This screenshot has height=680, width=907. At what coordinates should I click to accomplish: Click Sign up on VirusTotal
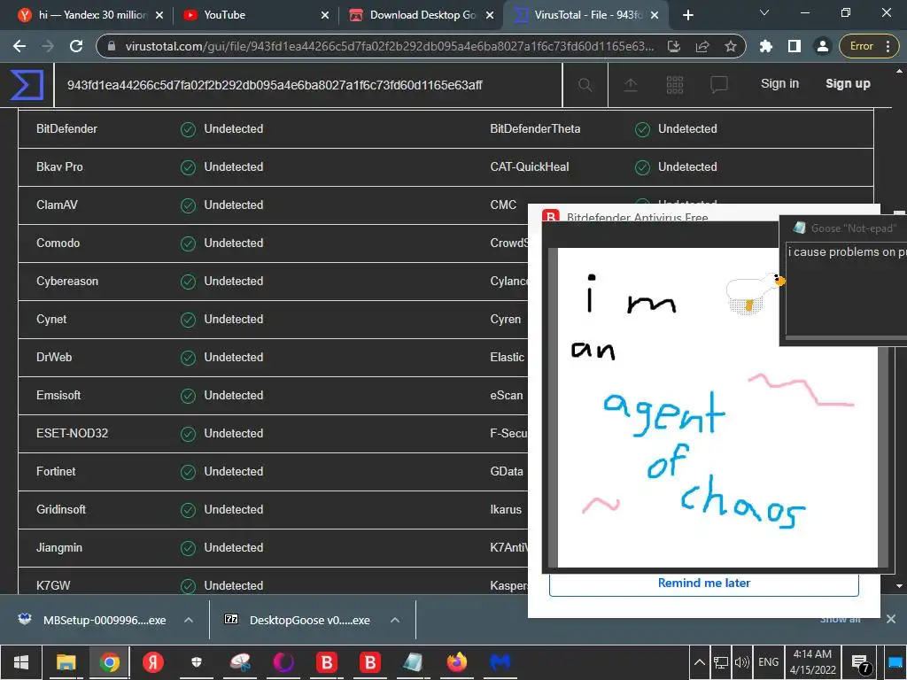[x=848, y=83]
